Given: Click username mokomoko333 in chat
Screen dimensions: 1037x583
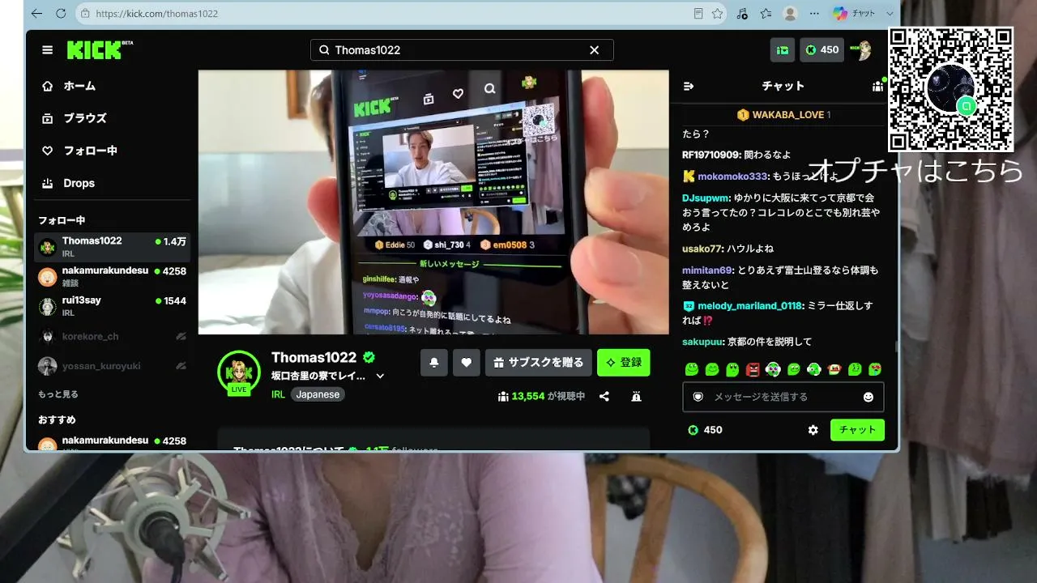Looking at the screenshot, I should 732,177.
